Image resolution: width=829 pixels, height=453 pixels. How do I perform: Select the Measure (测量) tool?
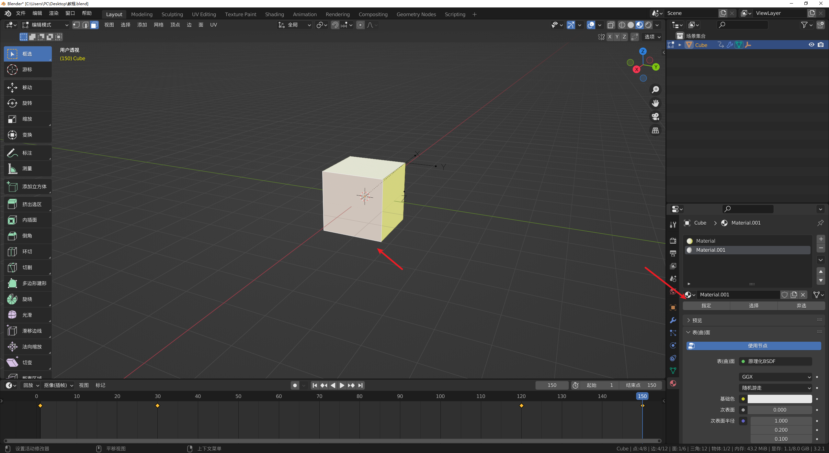(x=27, y=169)
